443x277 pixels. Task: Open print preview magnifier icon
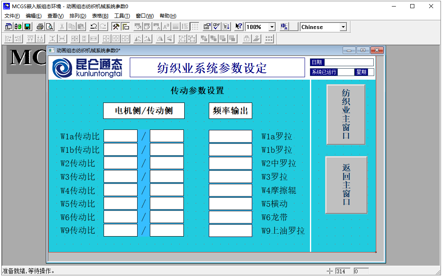tap(50, 27)
